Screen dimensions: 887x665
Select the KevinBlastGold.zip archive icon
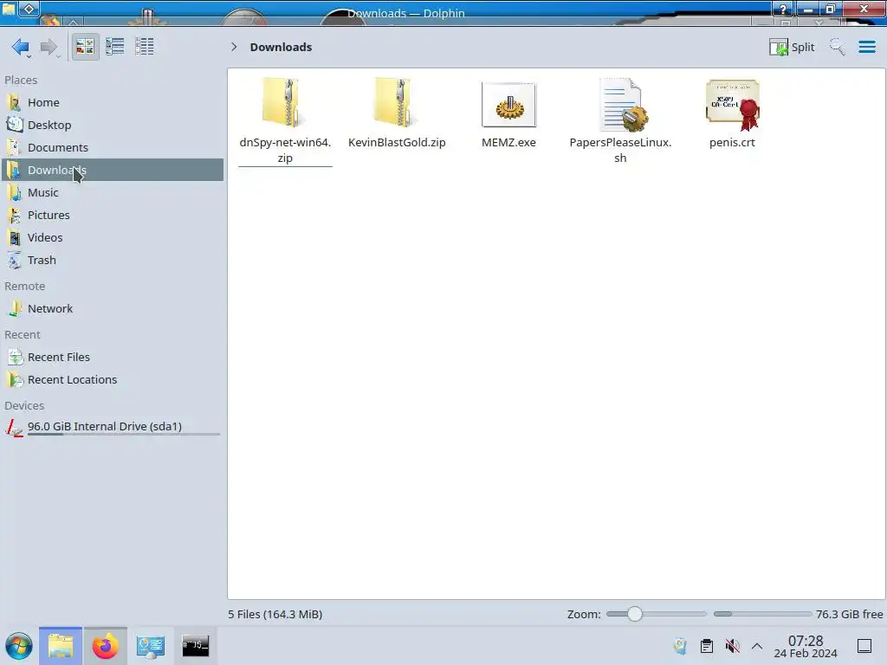[397, 102]
